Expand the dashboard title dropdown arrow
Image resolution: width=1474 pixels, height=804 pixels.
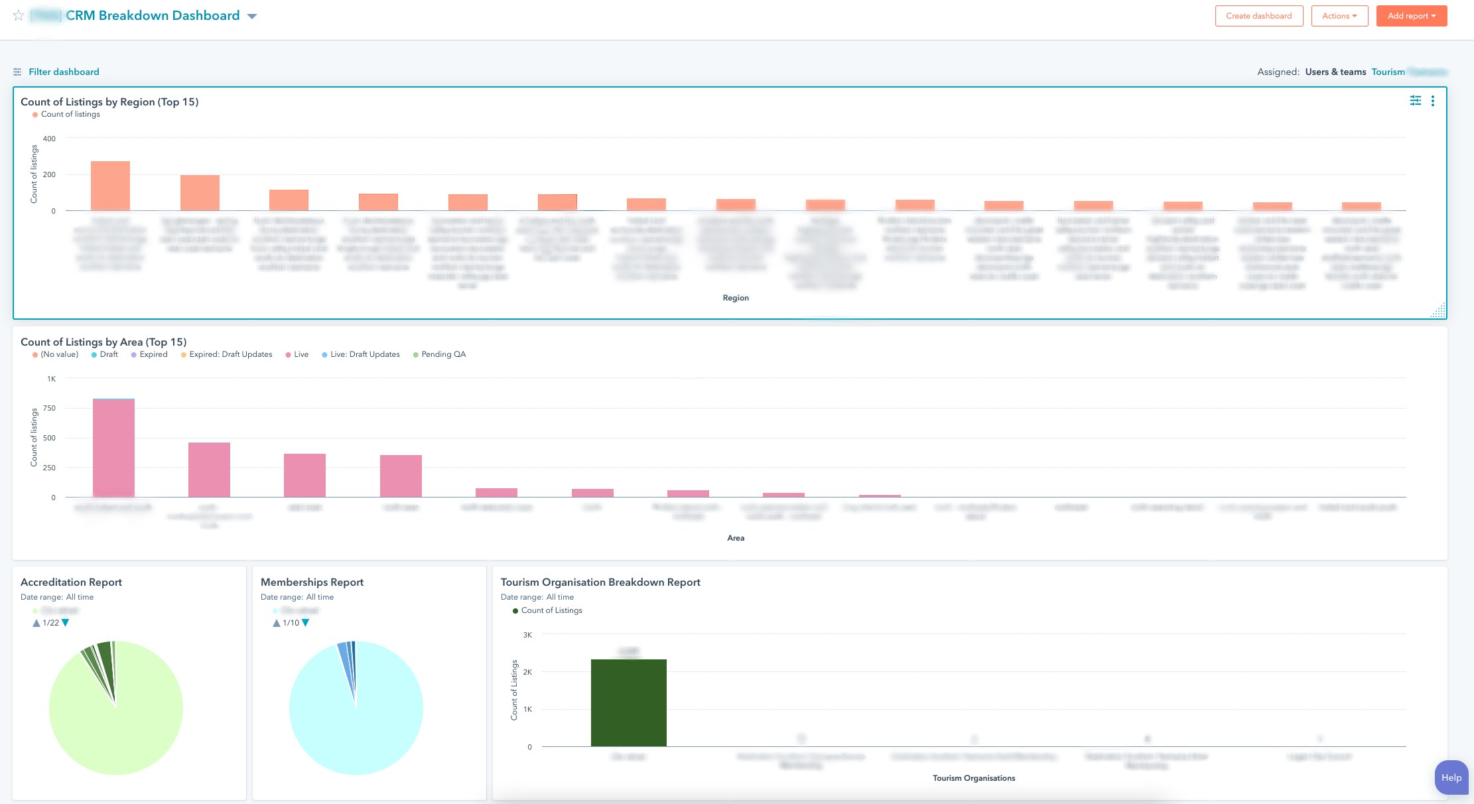coord(252,17)
